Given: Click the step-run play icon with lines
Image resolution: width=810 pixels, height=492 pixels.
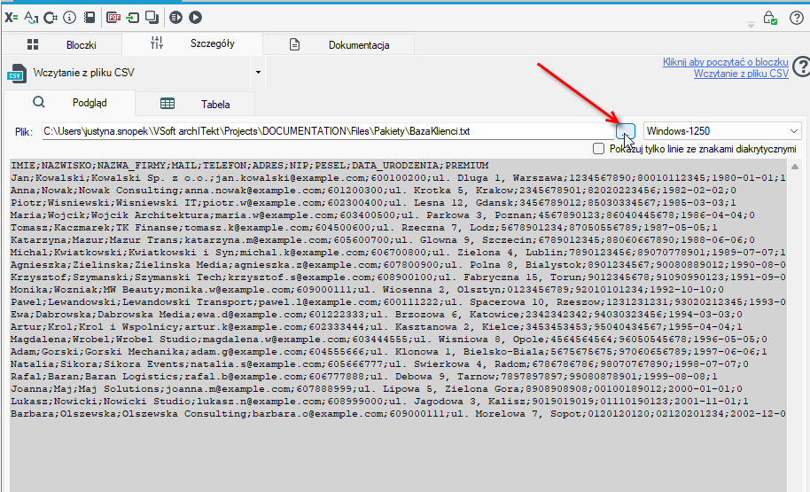Looking at the screenshot, I should (x=176, y=18).
